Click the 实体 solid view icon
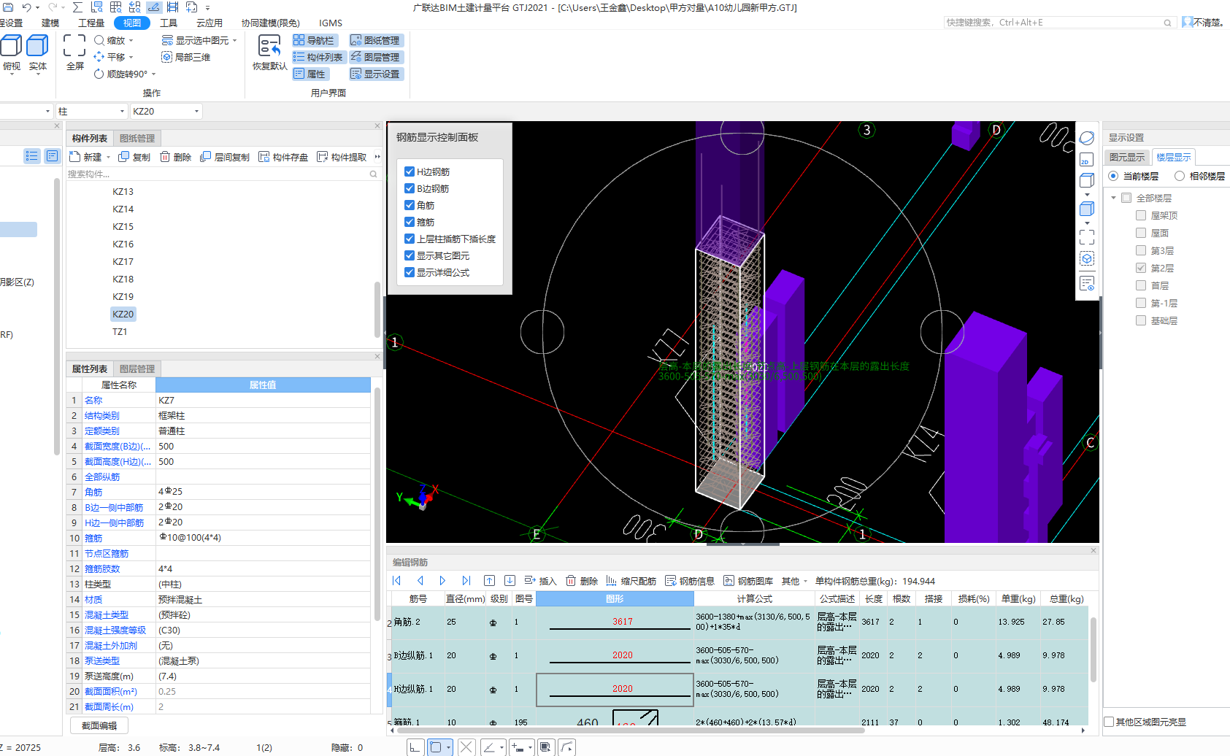This screenshot has width=1230, height=756. click(x=37, y=45)
